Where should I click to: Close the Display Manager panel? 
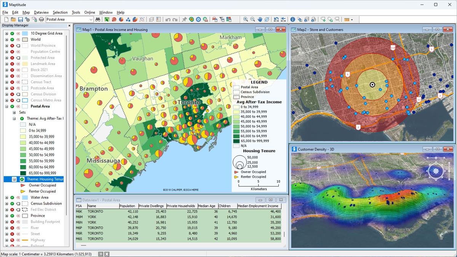pos(69,25)
